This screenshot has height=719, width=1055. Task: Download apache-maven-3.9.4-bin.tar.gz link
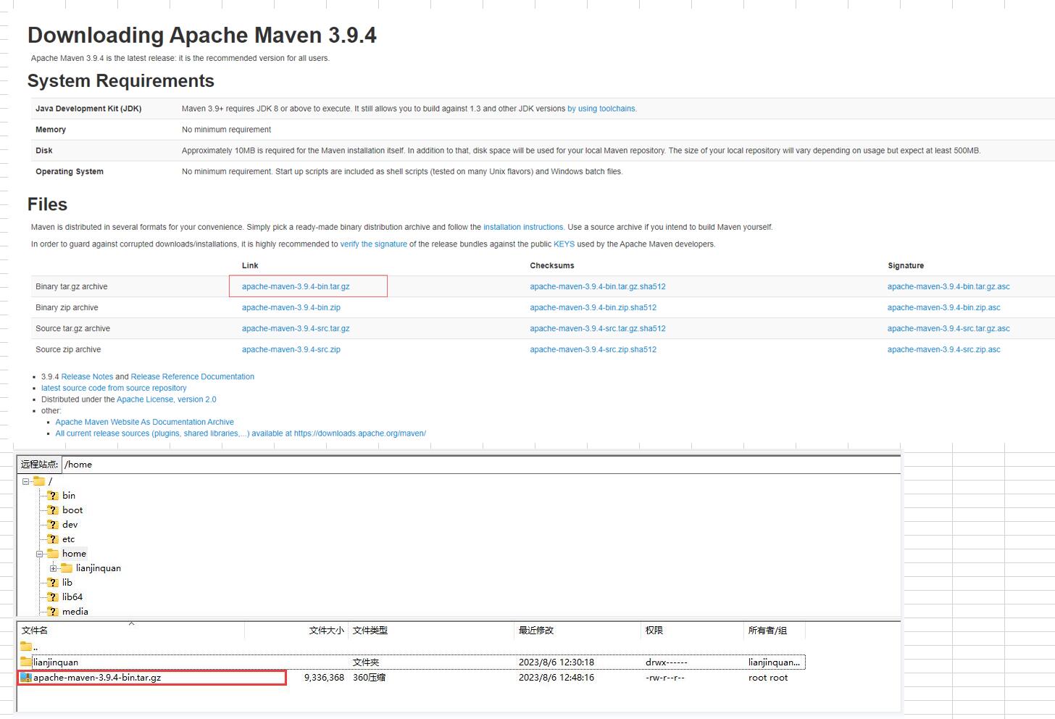[x=296, y=286]
